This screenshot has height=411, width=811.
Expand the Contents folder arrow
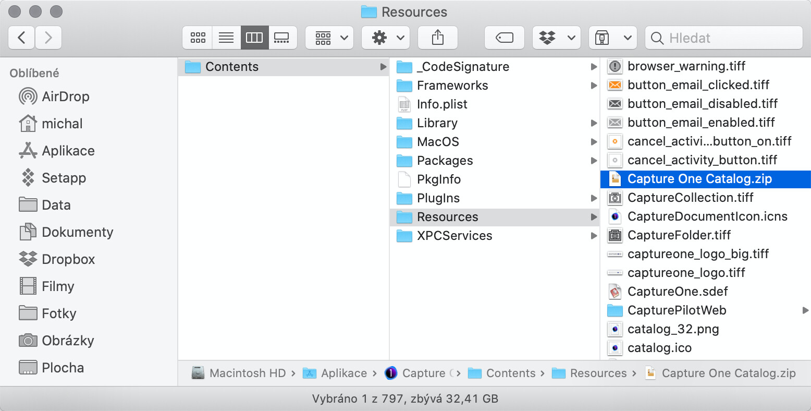[x=383, y=67]
